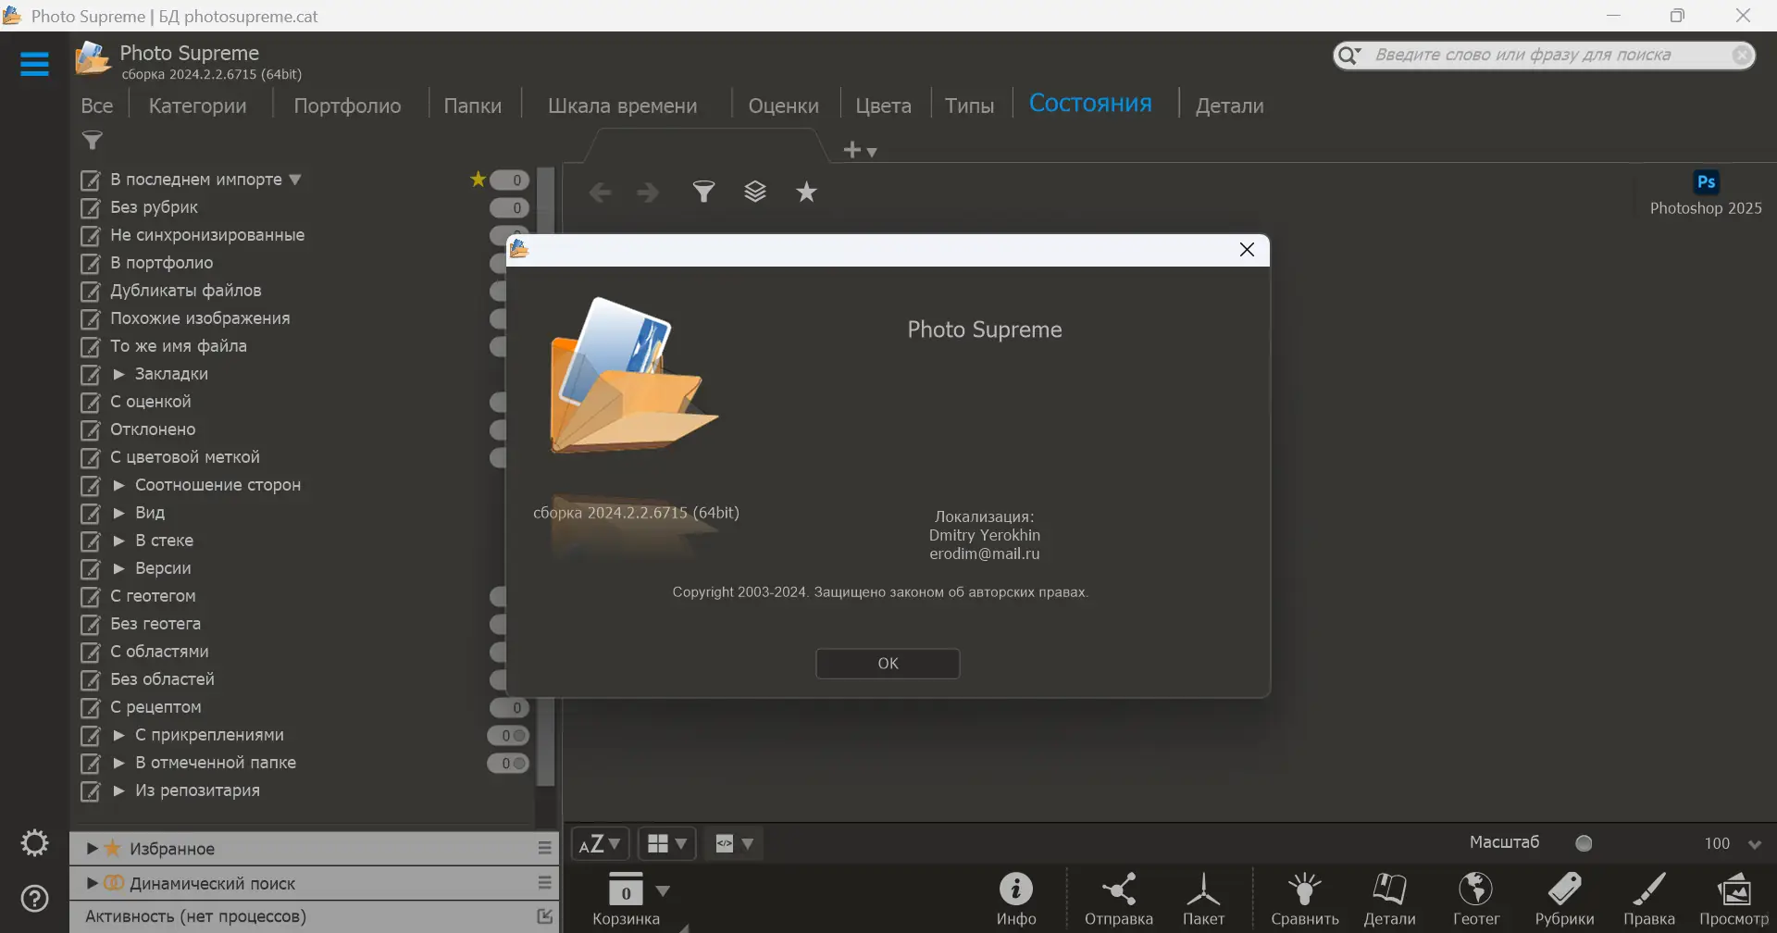Open the thumbnail label template dropdown
Image resolution: width=1777 pixels, height=933 pixels.
pos(735,843)
